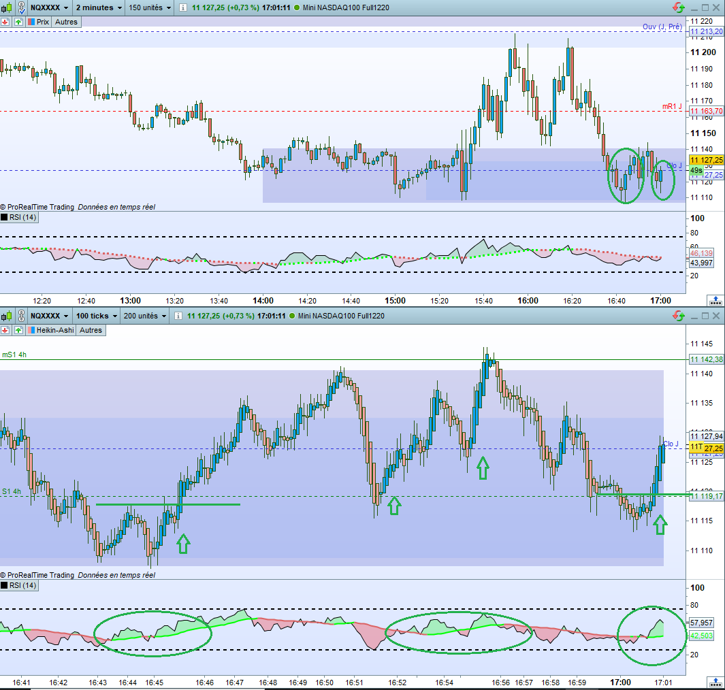Open the 2 minutes timeframe dropdown
Screen dimensions: 725x690
coord(99,7)
